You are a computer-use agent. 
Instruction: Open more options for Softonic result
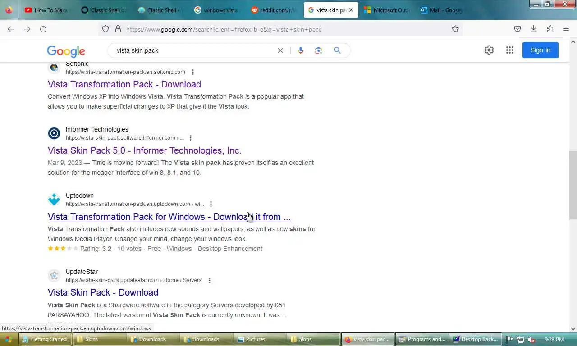(193, 72)
